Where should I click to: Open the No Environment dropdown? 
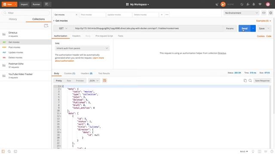(241, 13)
